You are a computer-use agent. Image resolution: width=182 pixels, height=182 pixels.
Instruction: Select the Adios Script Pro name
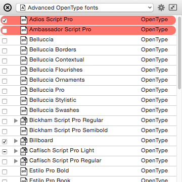pos(51,20)
